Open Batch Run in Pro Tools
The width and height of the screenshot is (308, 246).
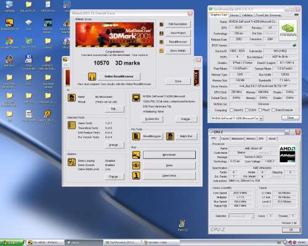186,136
